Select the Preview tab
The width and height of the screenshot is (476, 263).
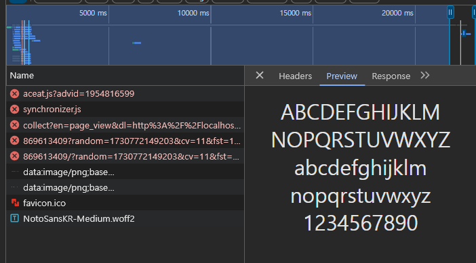(342, 76)
